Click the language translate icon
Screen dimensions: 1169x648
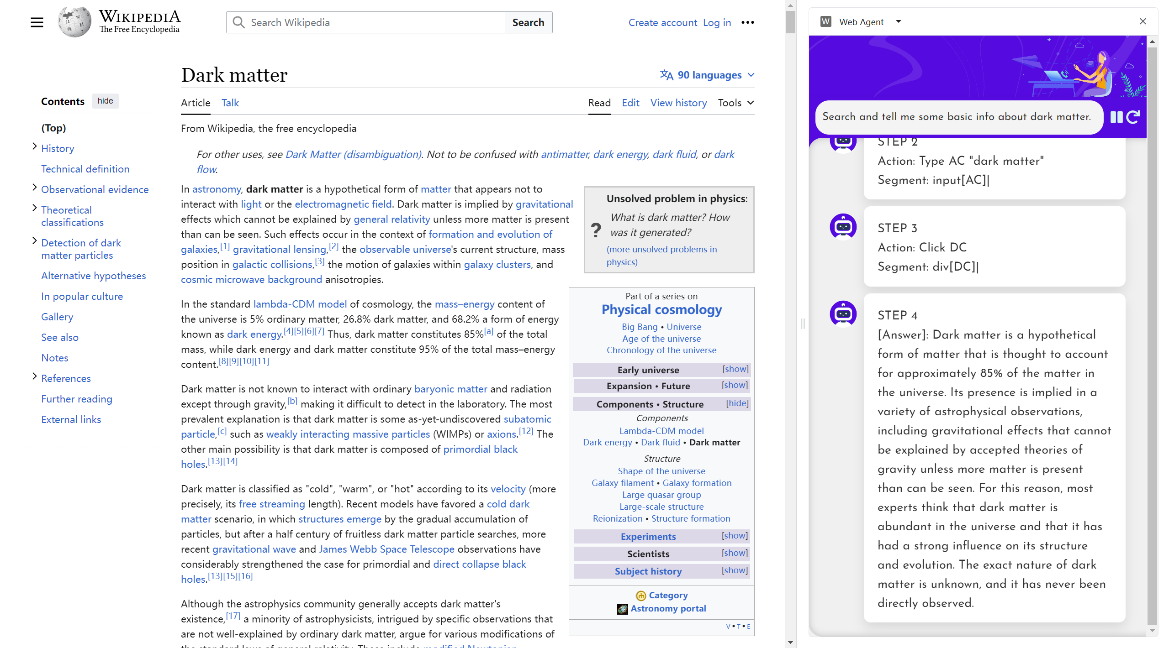[666, 75]
